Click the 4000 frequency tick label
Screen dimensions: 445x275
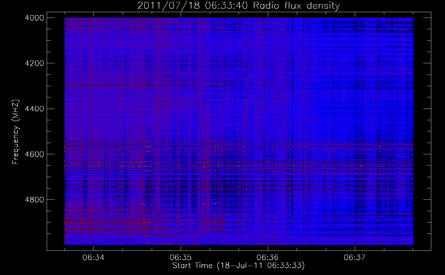[34, 18]
